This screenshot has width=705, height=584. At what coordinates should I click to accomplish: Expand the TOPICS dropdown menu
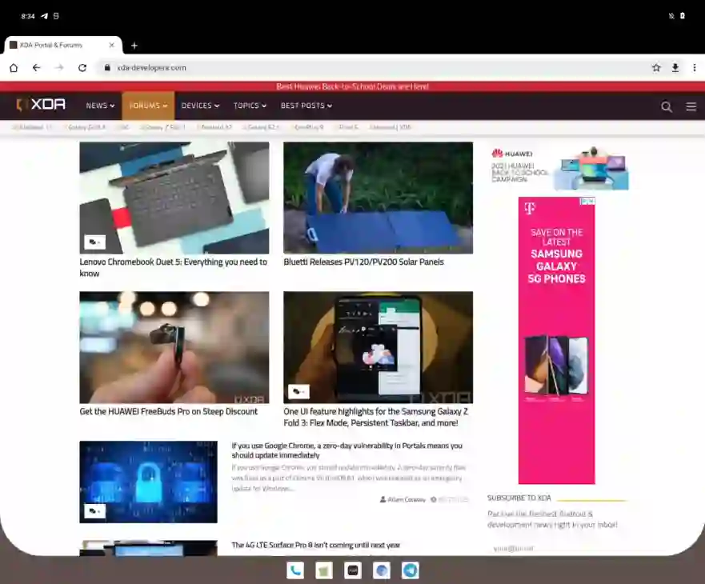250,106
